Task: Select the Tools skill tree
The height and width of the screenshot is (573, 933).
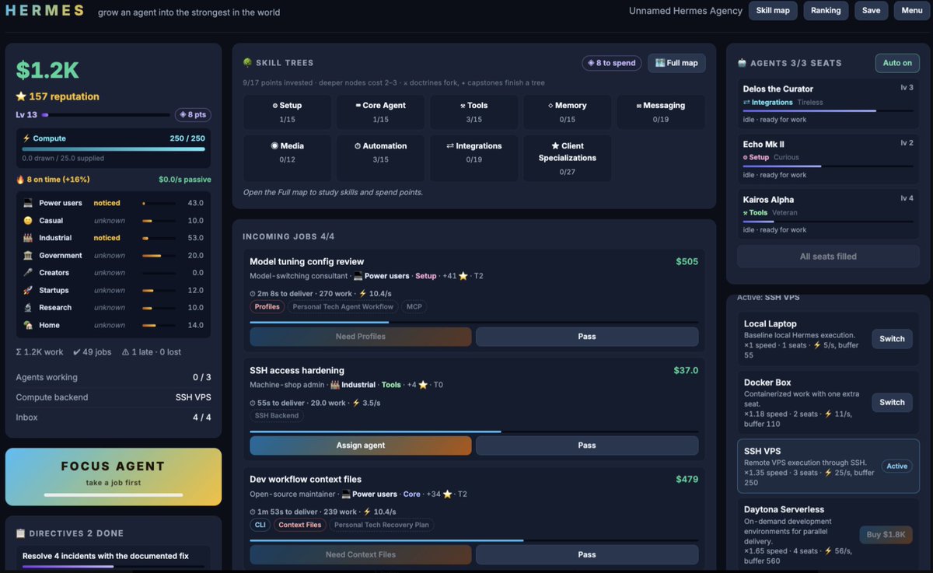Action: pos(473,112)
